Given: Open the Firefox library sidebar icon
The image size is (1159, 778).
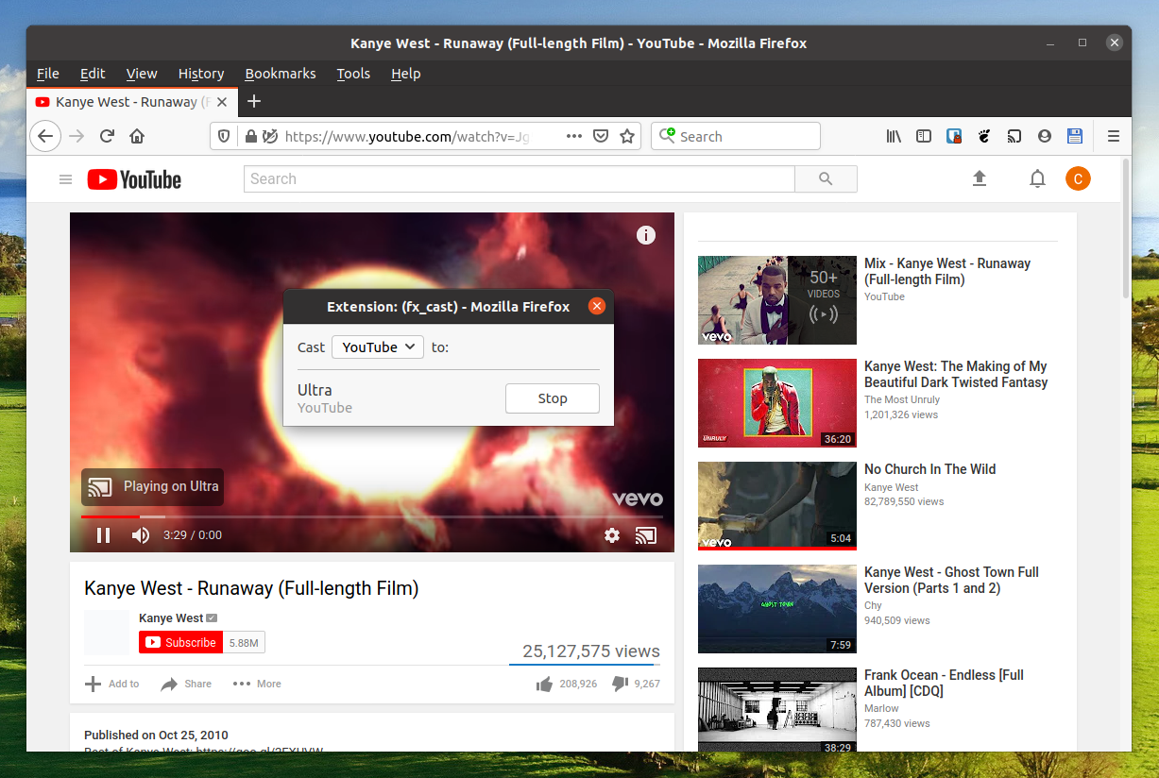Looking at the screenshot, I should point(893,136).
